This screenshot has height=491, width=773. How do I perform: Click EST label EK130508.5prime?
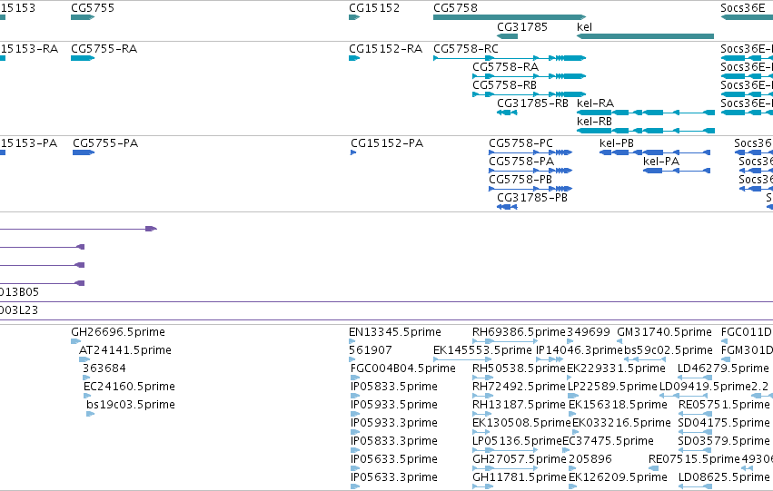(521, 423)
